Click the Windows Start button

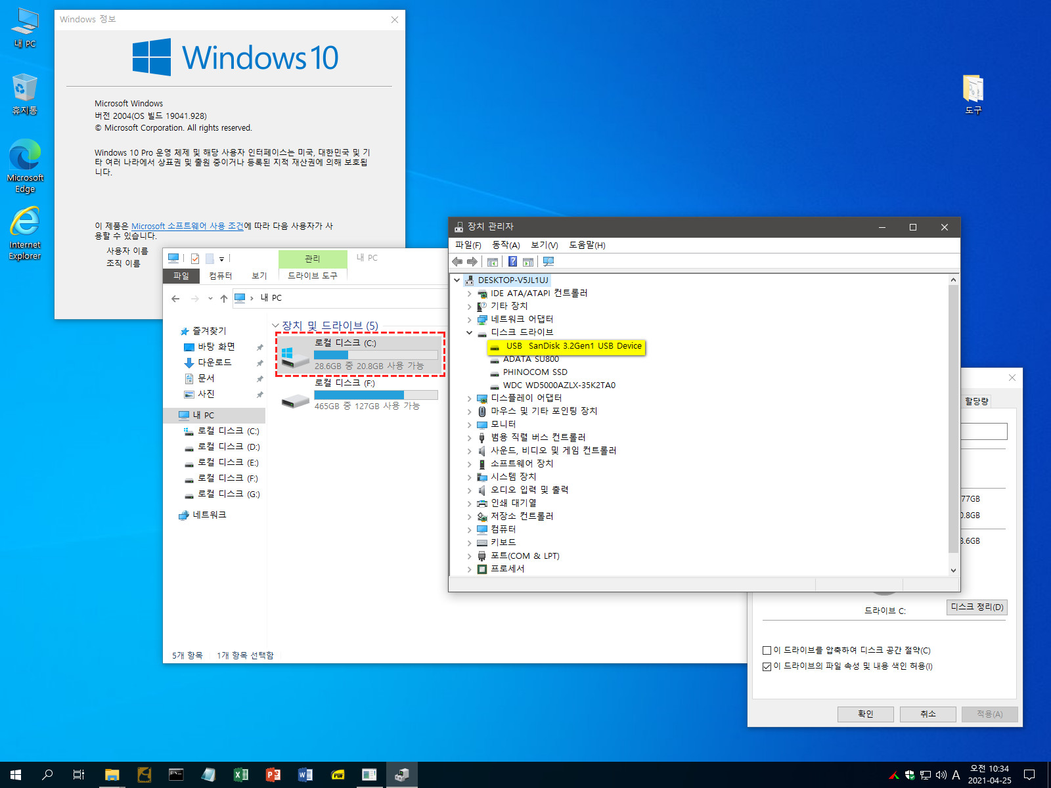pos(16,775)
